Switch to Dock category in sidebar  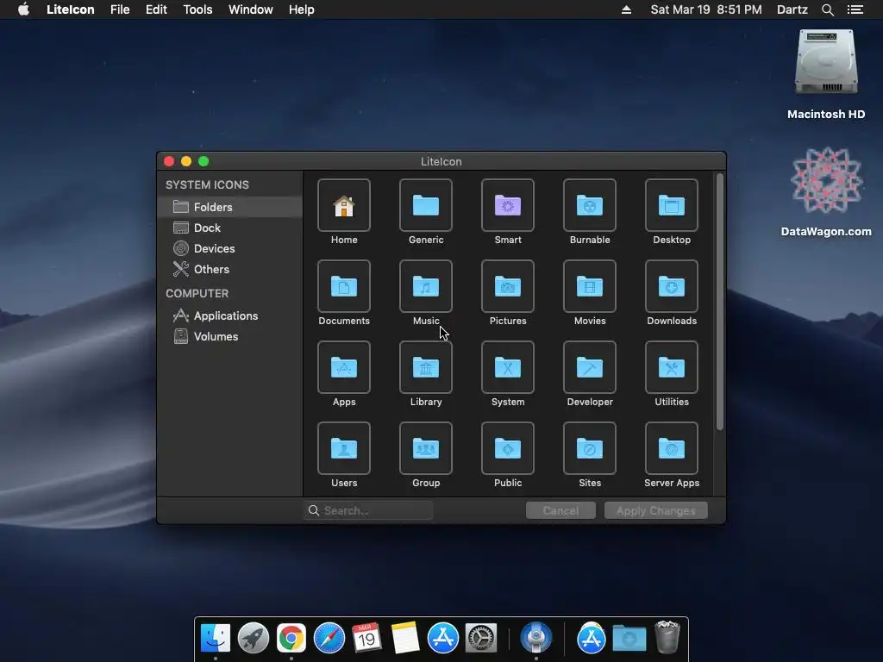pos(229,228)
